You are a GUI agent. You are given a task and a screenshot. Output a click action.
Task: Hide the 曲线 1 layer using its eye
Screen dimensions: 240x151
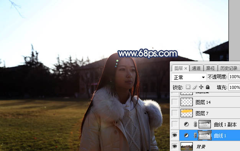coord(175,135)
